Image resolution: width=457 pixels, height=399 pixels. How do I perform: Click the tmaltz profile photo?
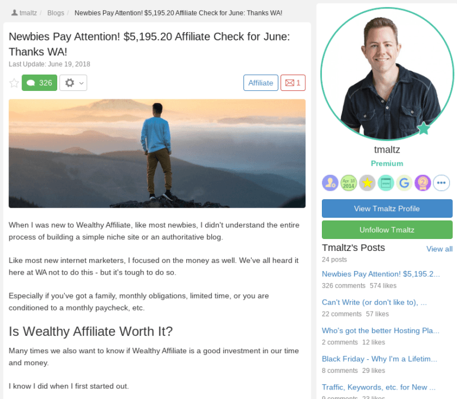(x=387, y=74)
